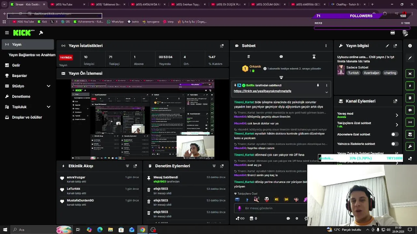Open the botrix bookmark
Screen dimensions: 417x234
click(x=133, y=22)
